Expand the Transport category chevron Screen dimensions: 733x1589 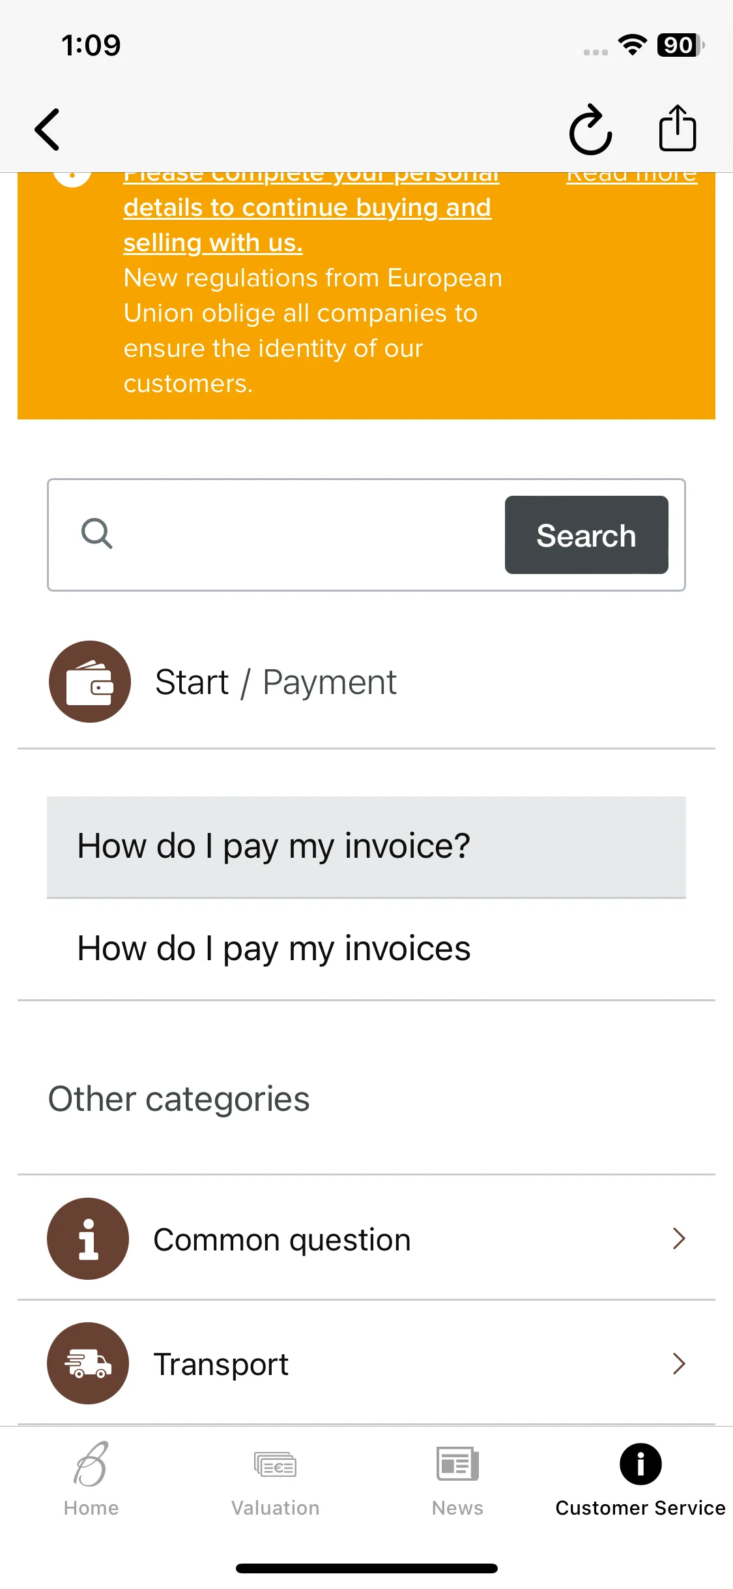pyautogui.click(x=679, y=1363)
